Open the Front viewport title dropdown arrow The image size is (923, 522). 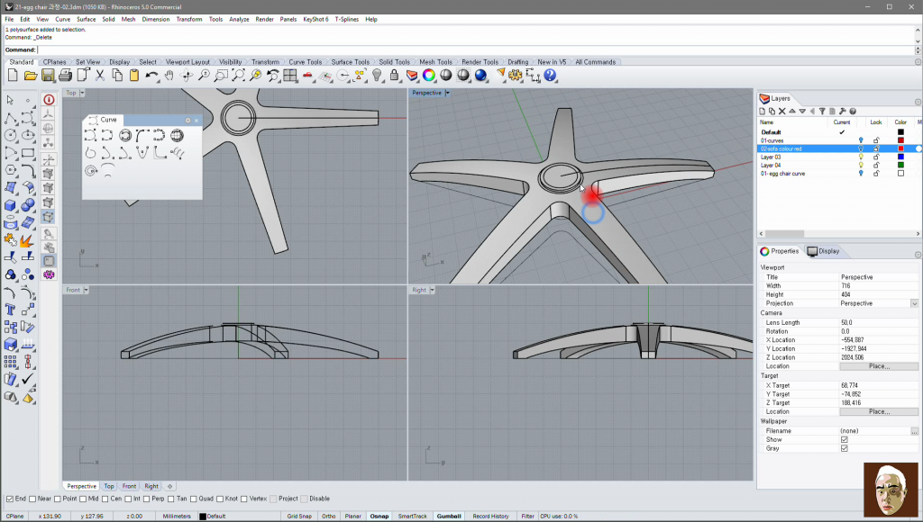click(86, 290)
